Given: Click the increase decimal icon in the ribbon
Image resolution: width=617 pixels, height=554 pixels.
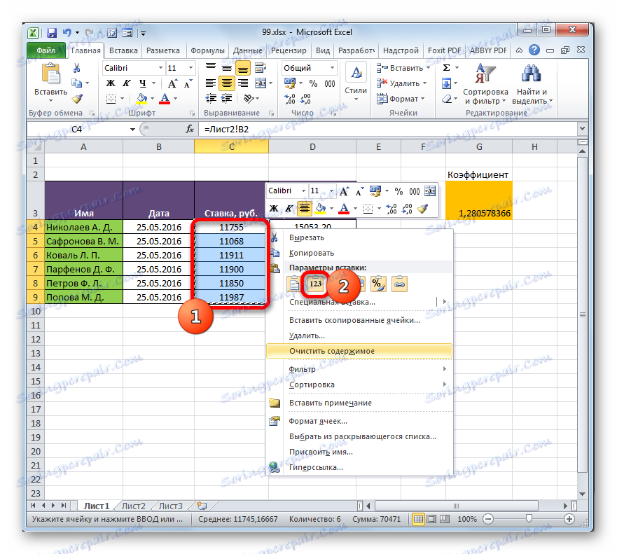Looking at the screenshot, I should [290, 99].
